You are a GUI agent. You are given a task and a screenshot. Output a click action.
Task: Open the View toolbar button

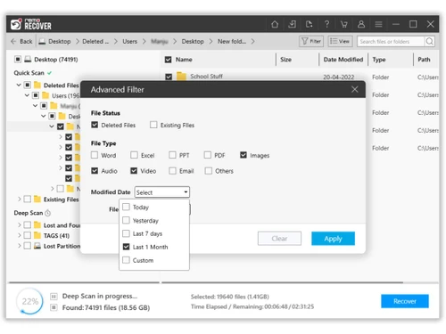tap(340, 41)
